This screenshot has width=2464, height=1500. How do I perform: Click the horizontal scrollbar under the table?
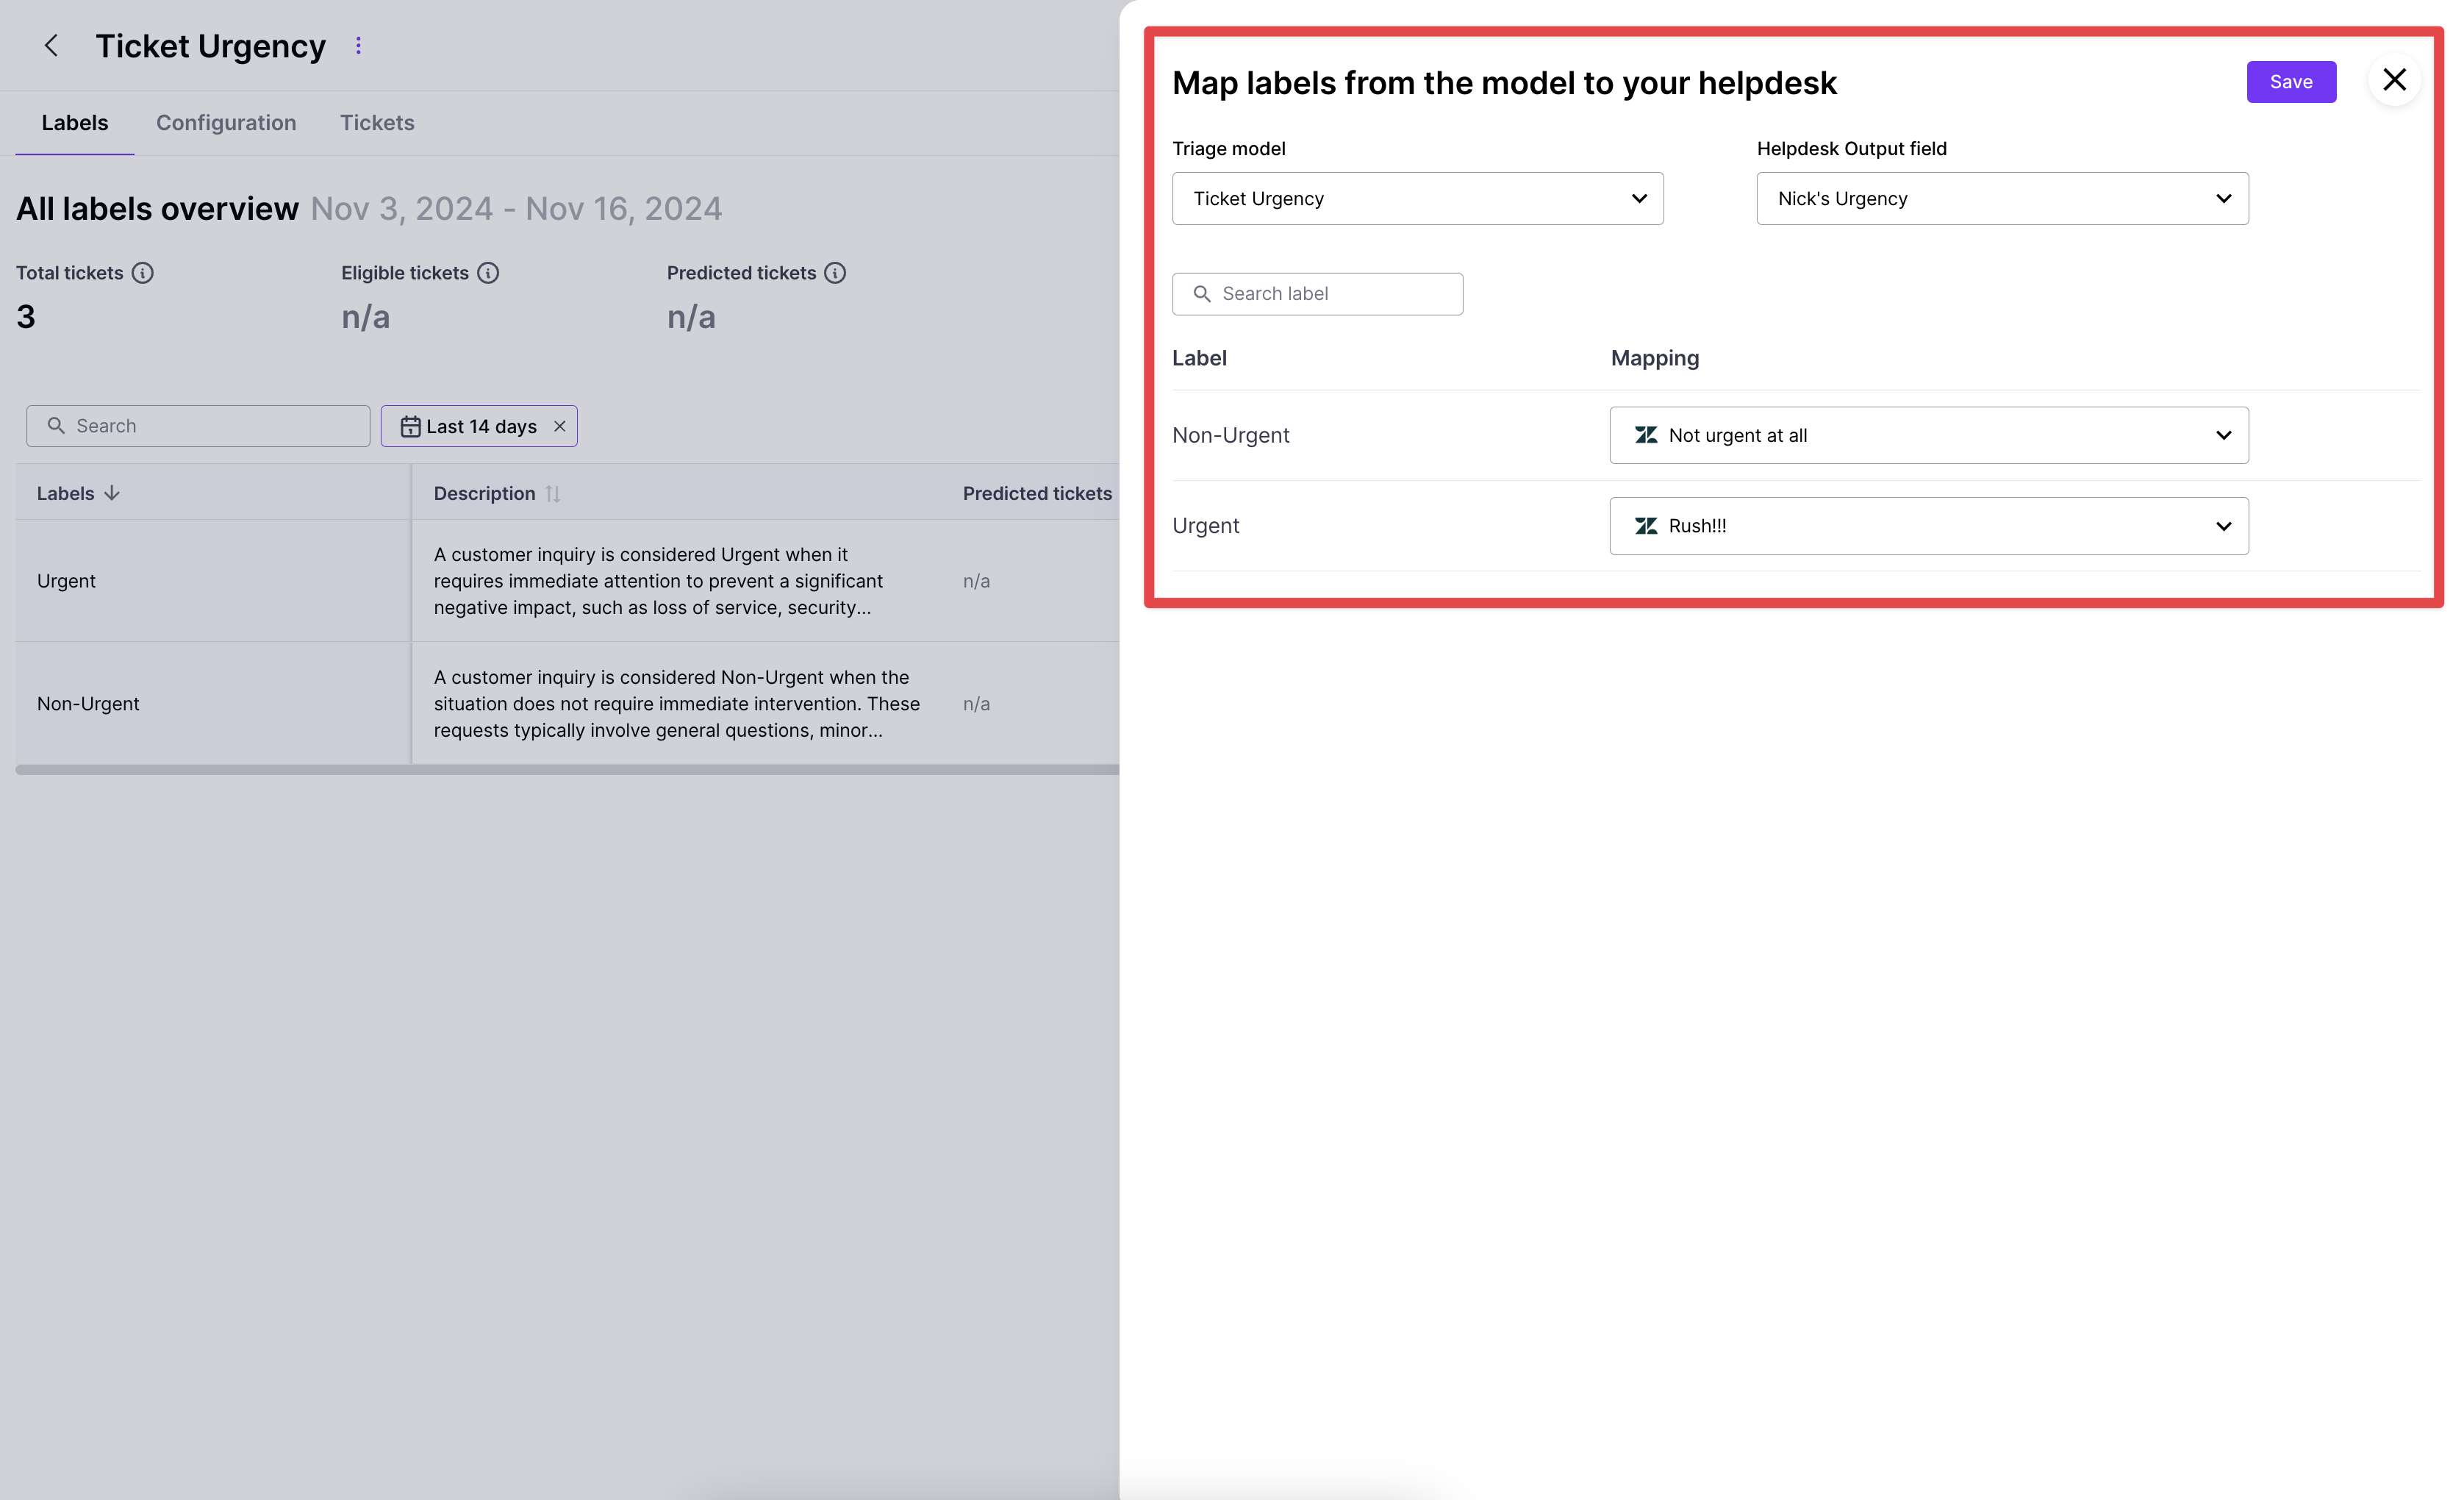click(x=567, y=770)
